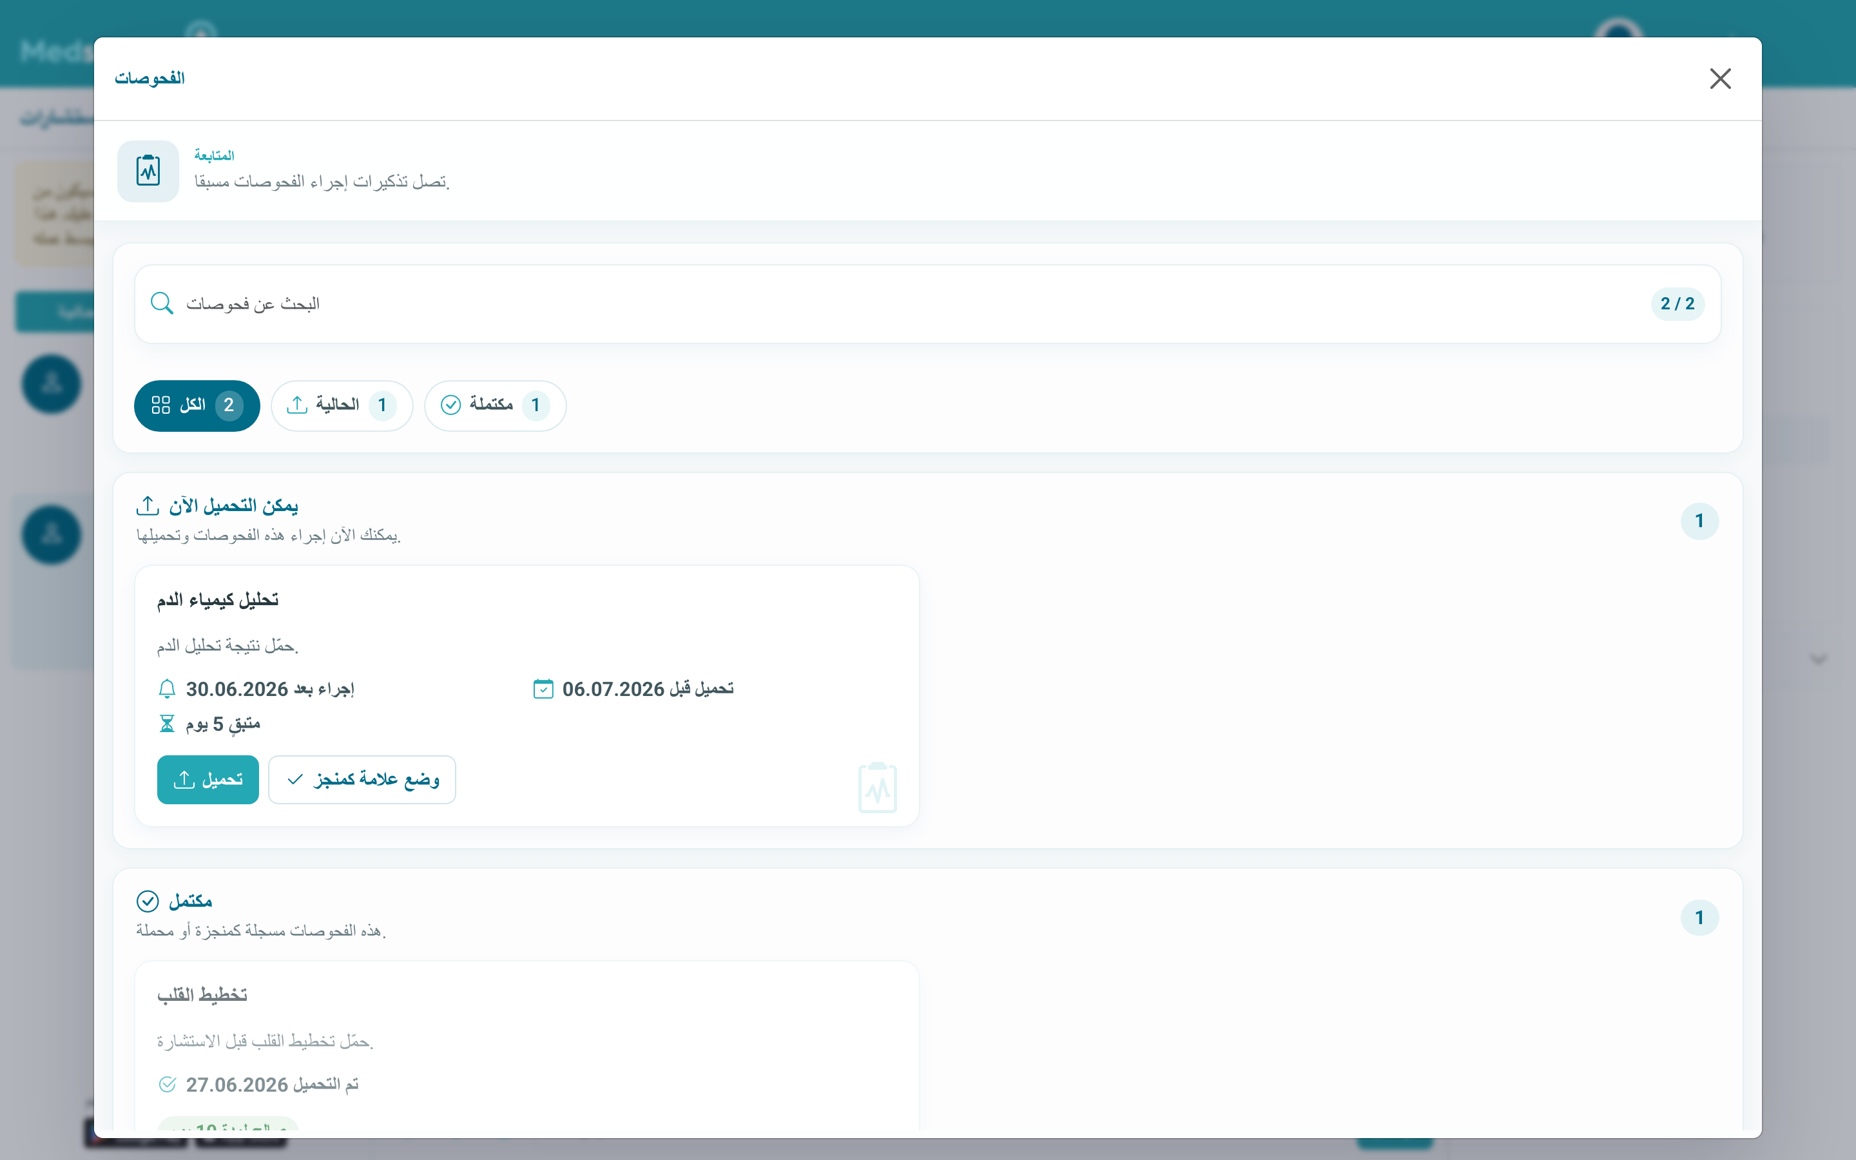Click the المتابعة label in header
The height and width of the screenshot is (1160, 1856).
point(214,156)
